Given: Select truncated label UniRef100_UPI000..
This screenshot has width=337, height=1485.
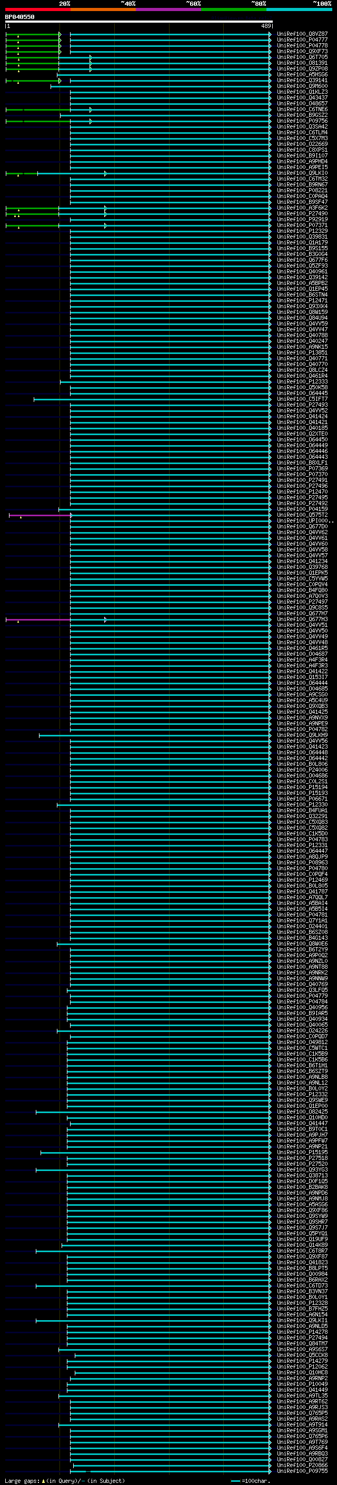Looking at the screenshot, I should click(x=305, y=520).
